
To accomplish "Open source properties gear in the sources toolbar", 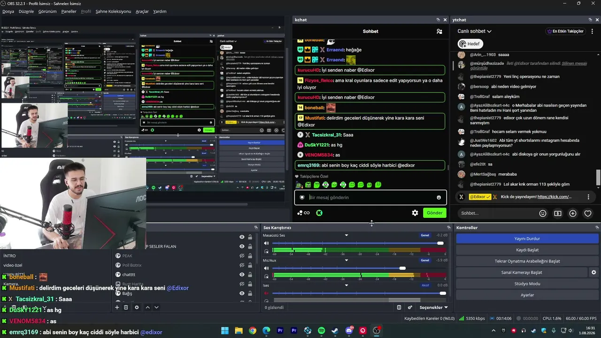I will [x=137, y=307].
